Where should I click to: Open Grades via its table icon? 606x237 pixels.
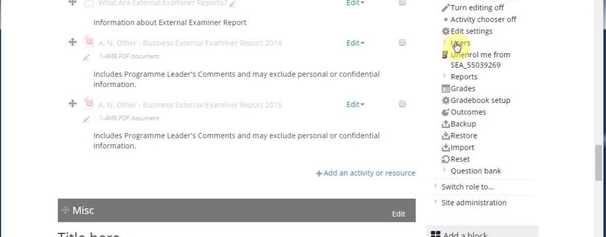pyautogui.click(x=445, y=89)
